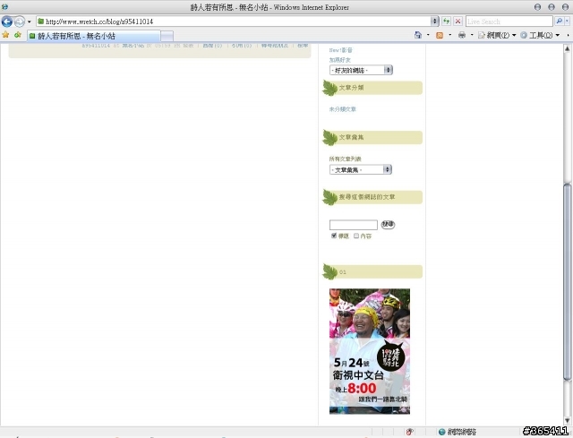The height and width of the screenshot is (438, 573).
Task: Click the leaf icon beside the 01 header
Action: click(x=329, y=272)
